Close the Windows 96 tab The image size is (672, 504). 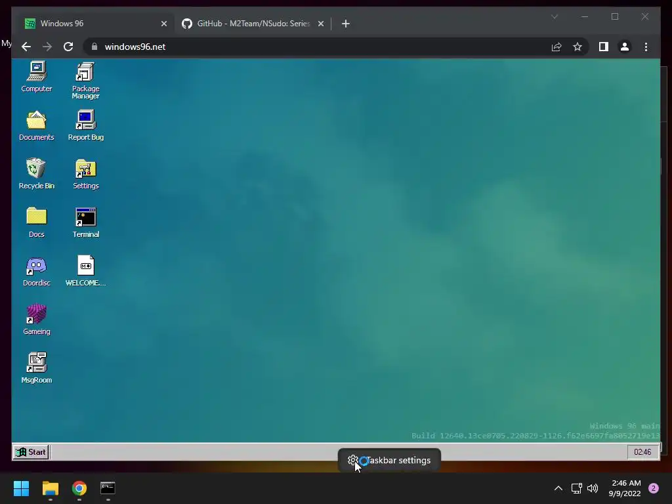[x=163, y=24]
